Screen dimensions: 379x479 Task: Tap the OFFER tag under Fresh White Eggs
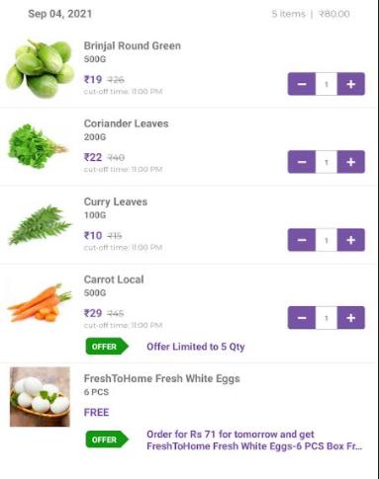(107, 439)
